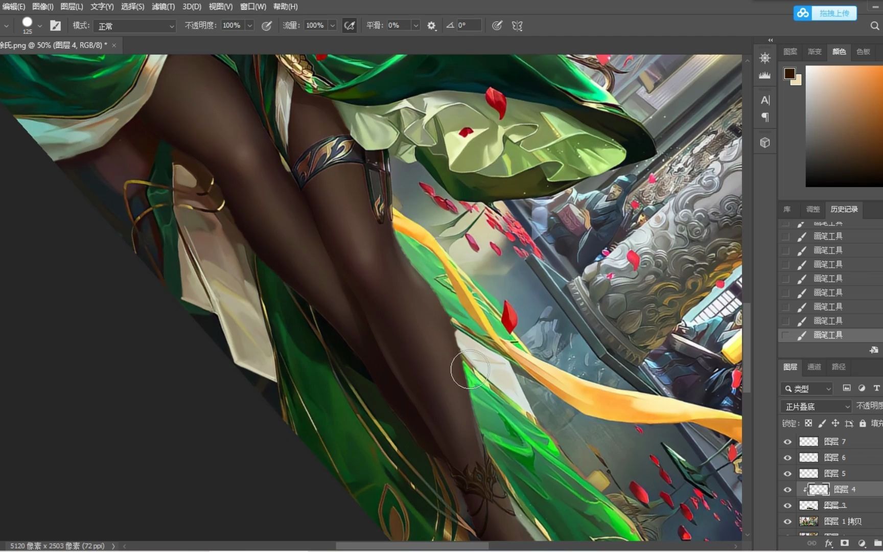
Task: Open 流量 flow dropdown arrow
Action: click(333, 26)
